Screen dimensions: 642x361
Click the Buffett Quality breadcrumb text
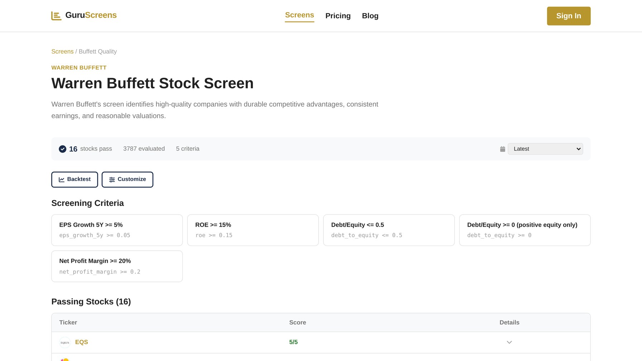pyautogui.click(x=98, y=52)
